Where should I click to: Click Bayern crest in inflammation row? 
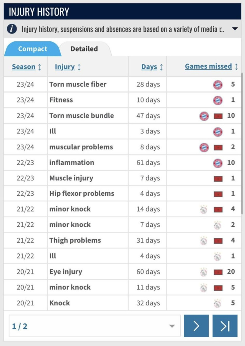pyautogui.click(x=218, y=163)
